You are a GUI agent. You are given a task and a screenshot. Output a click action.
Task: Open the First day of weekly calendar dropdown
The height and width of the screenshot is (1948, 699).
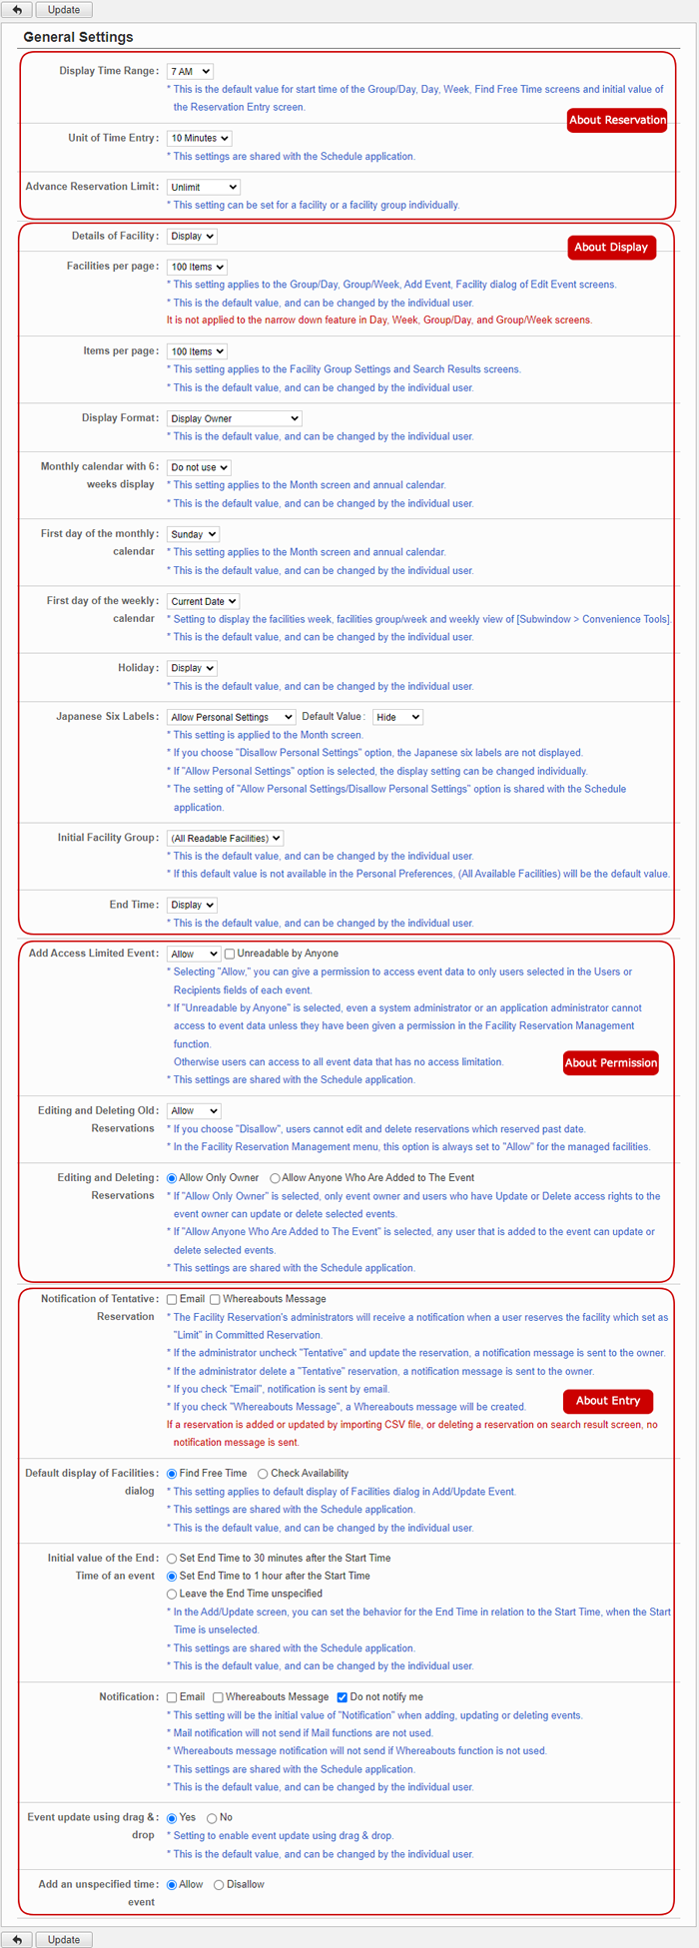(203, 601)
